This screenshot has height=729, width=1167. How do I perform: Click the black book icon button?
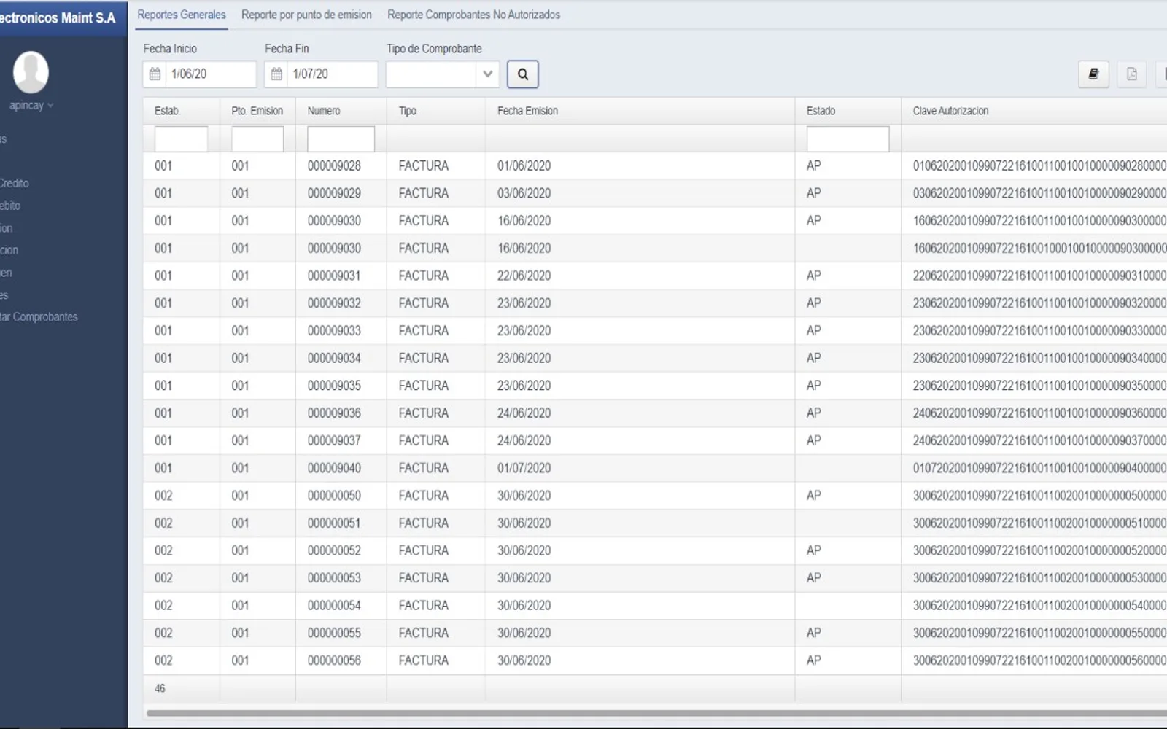click(x=1093, y=74)
